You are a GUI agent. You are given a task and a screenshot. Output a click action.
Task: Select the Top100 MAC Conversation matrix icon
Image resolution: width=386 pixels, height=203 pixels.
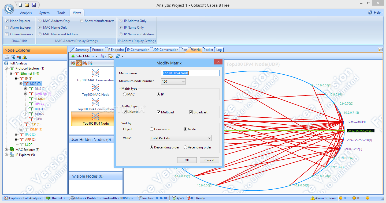point(96,73)
